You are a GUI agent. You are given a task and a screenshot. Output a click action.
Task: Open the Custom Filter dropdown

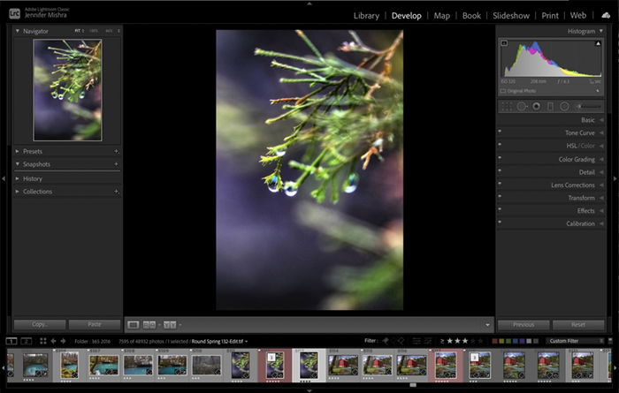pos(576,341)
